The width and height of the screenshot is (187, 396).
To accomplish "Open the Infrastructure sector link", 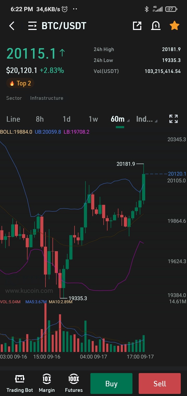I will (47, 98).
